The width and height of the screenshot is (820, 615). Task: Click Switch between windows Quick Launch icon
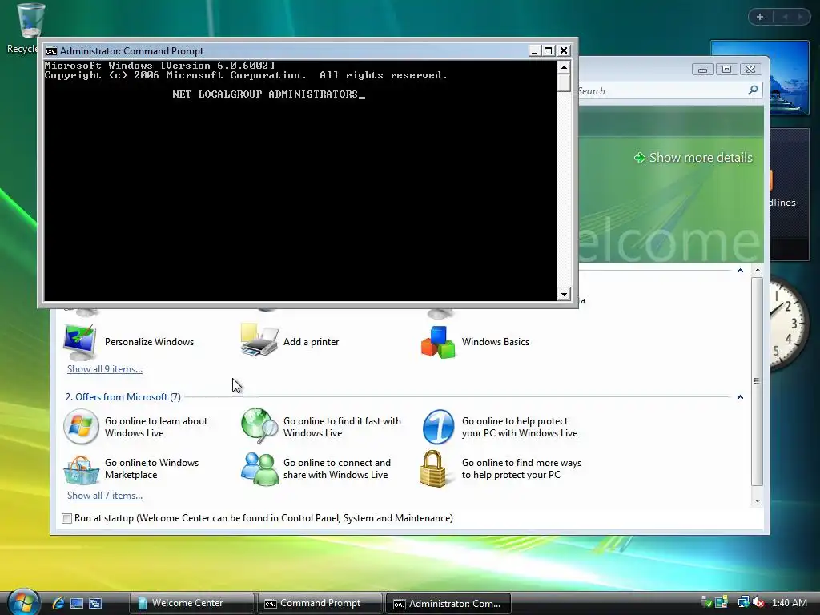click(95, 603)
